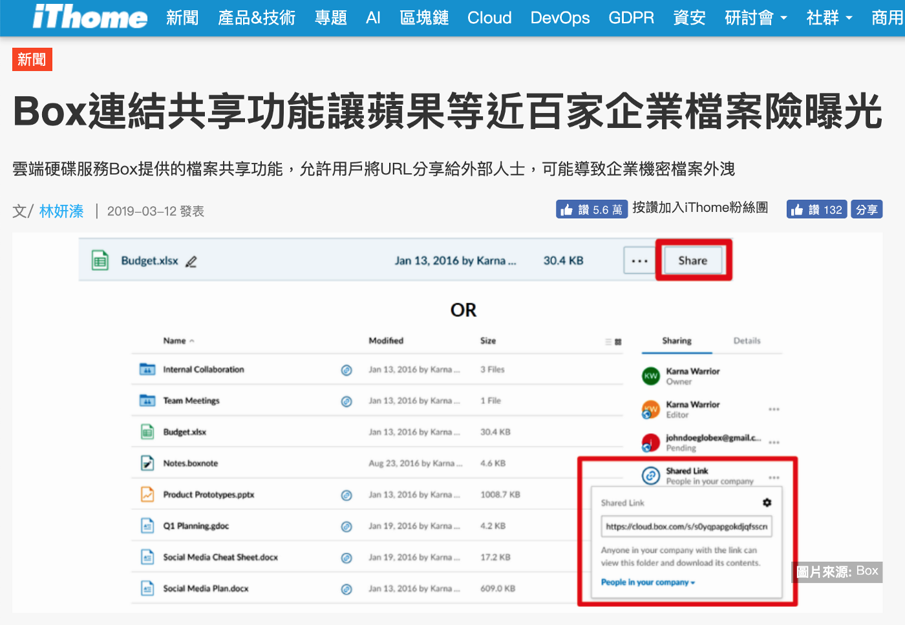Open the Cloud section
Image resolution: width=905 pixels, height=625 pixels.
point(489,17)
